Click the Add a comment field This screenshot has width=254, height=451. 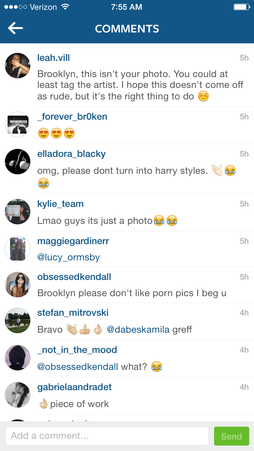[x=107, y=436]
